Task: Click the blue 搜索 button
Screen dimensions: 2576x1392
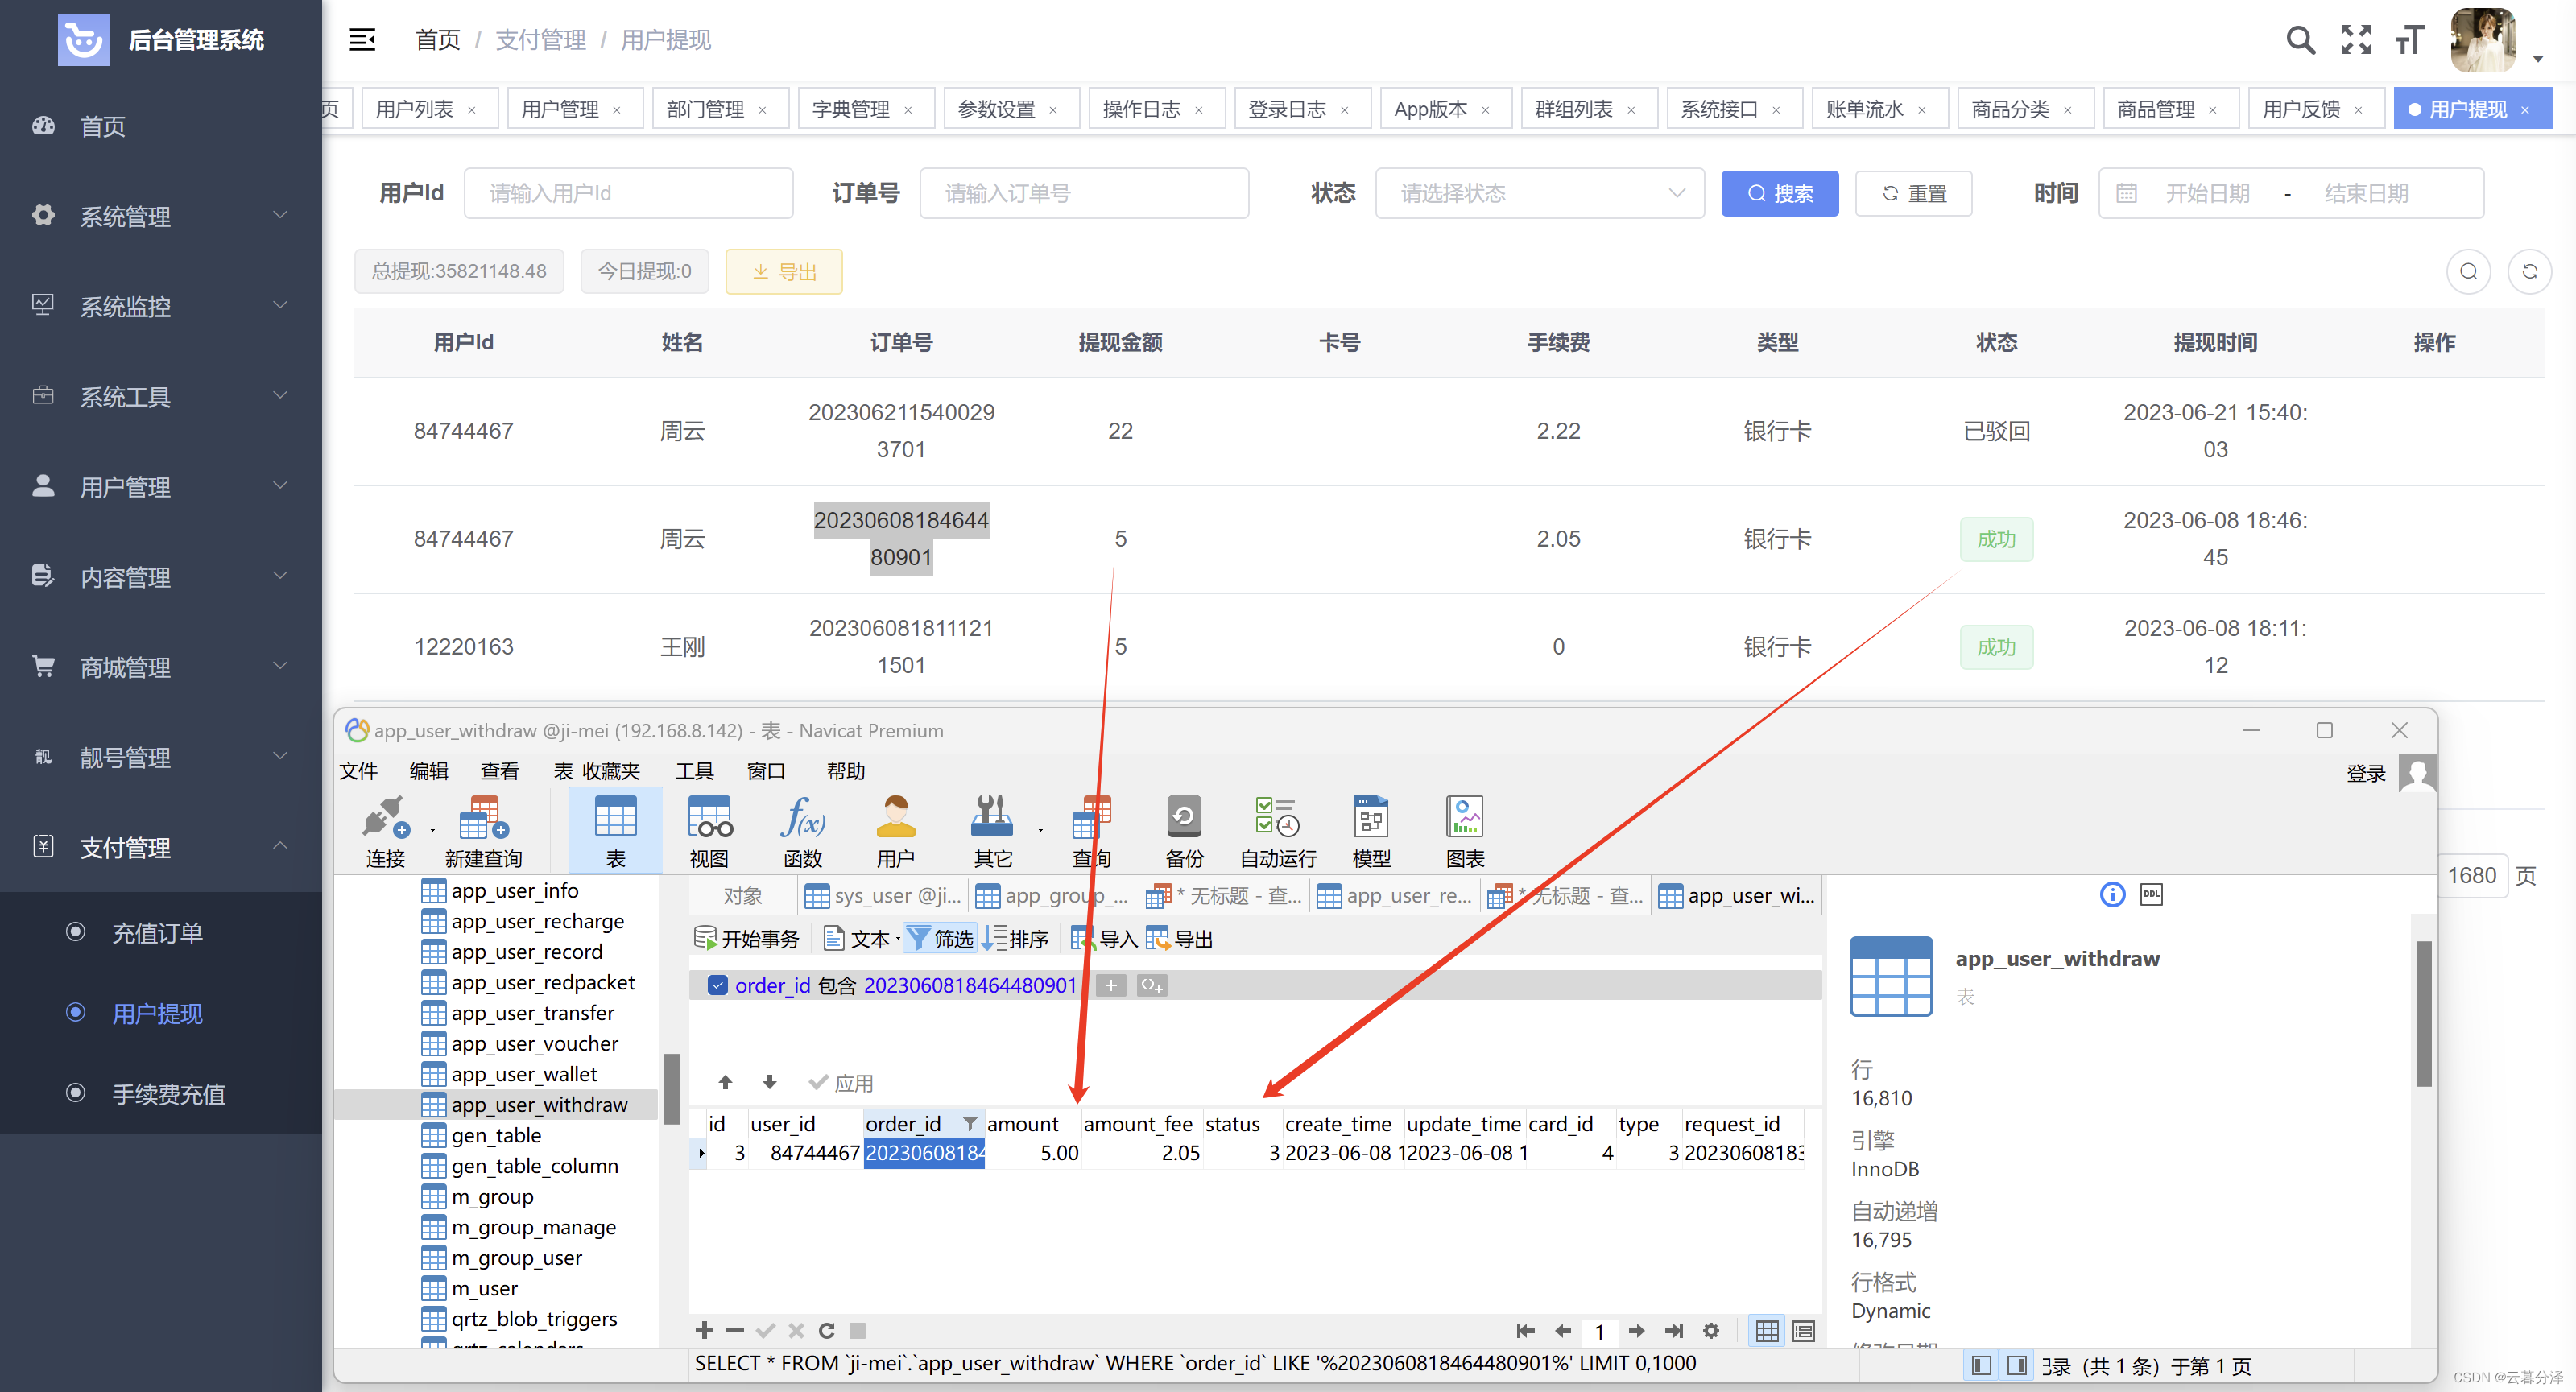Action: click(1779, 193)
